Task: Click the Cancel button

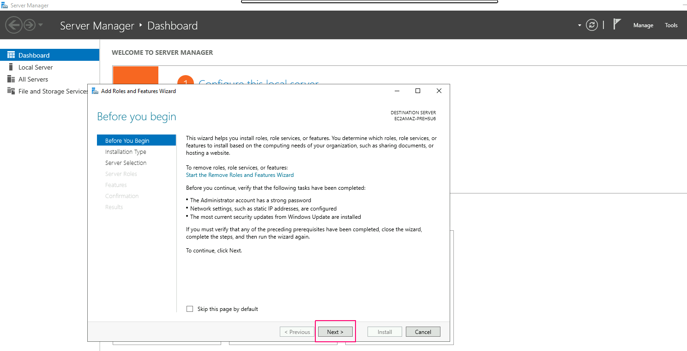Action: coord(423,332)
